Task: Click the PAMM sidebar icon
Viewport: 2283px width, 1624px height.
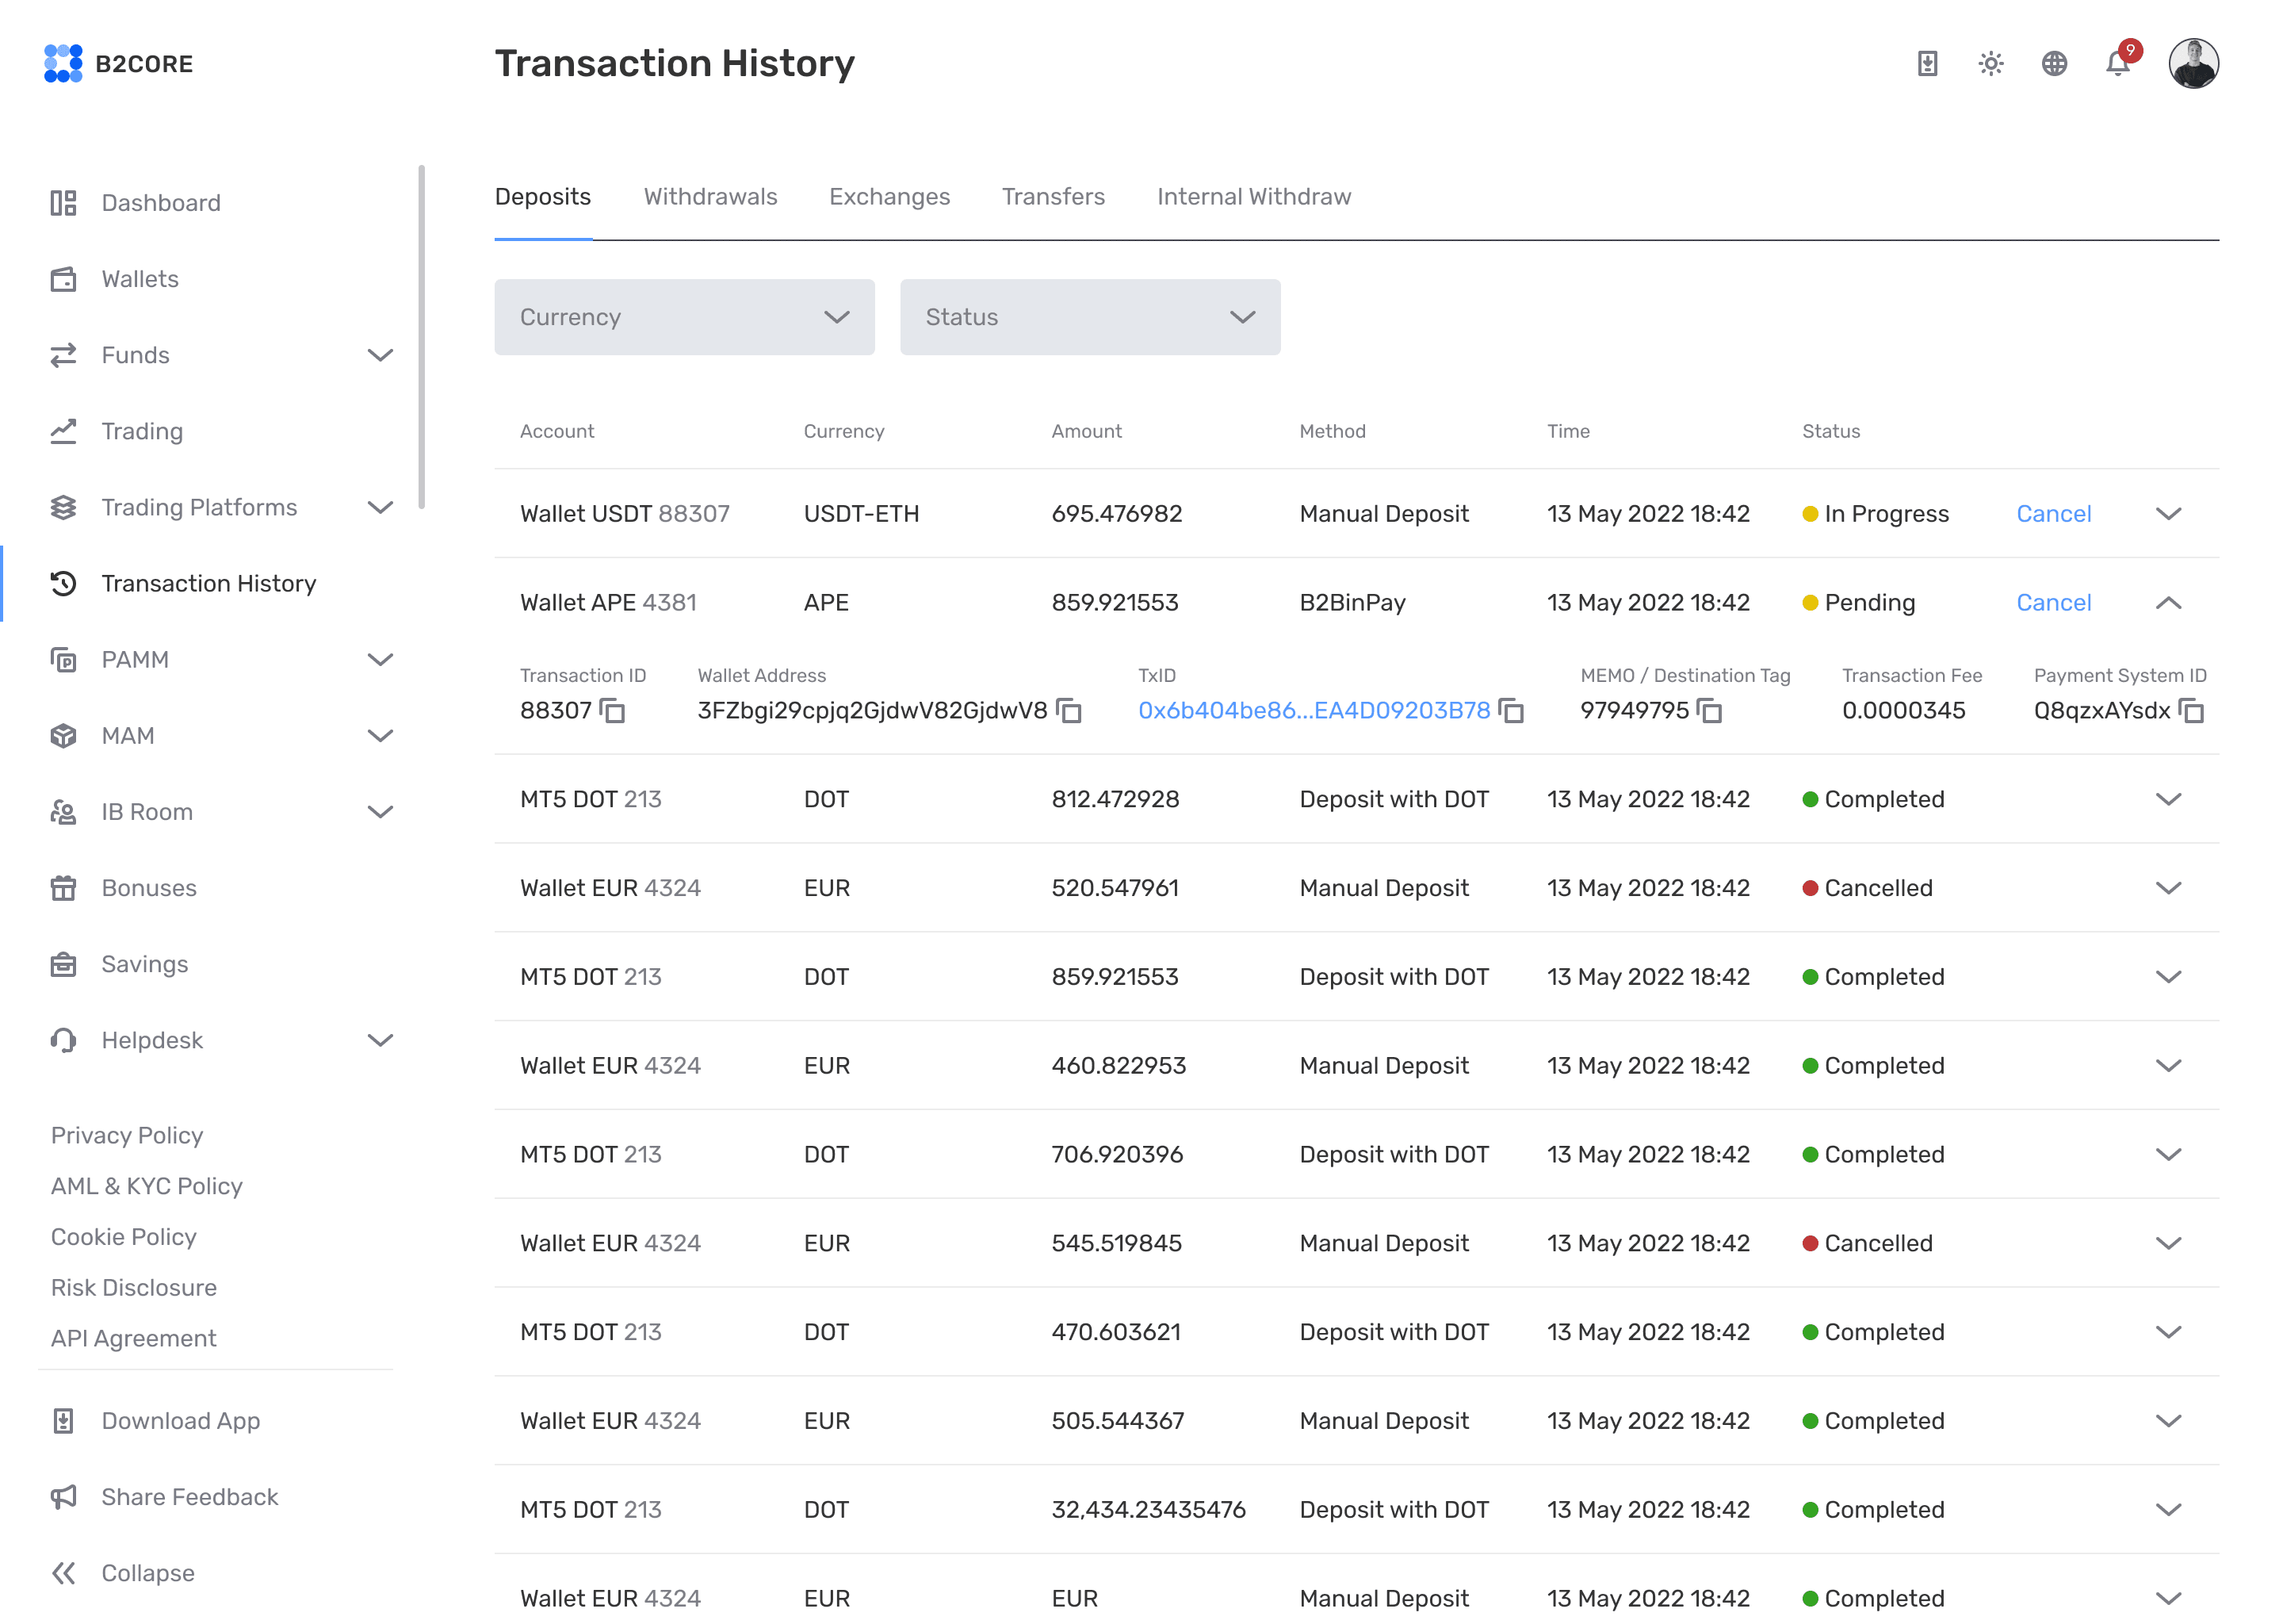Action: [63, 660]
